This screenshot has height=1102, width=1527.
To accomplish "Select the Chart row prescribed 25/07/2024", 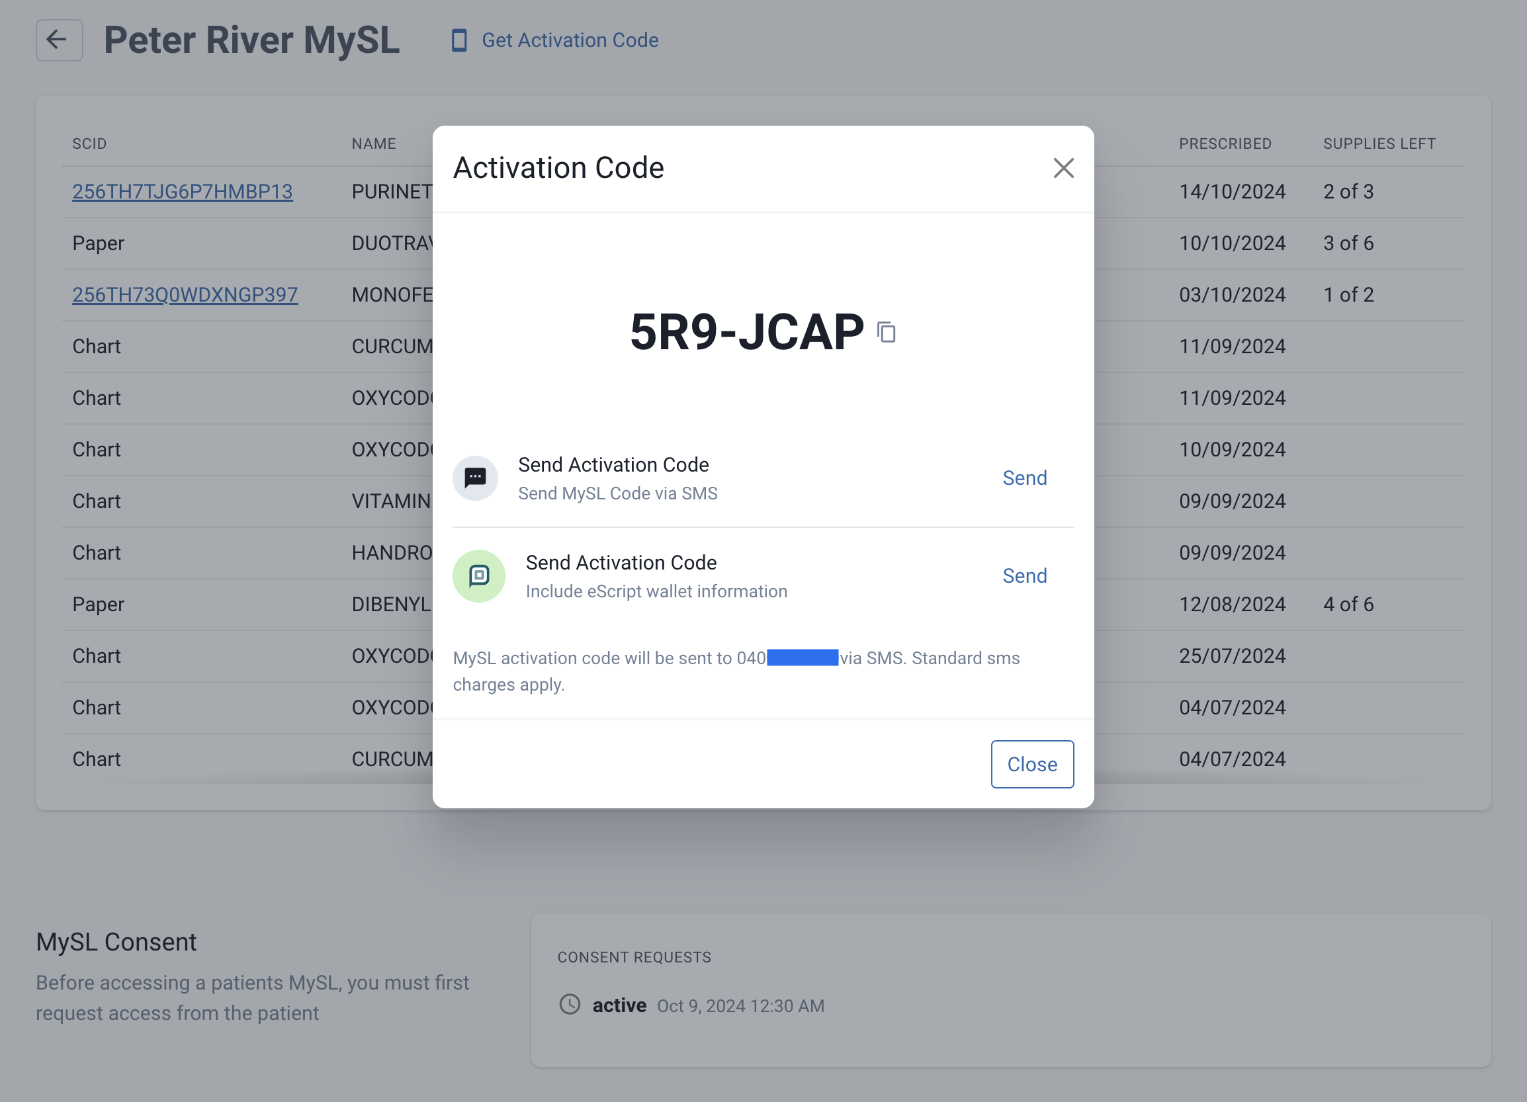I will (202, 655).
